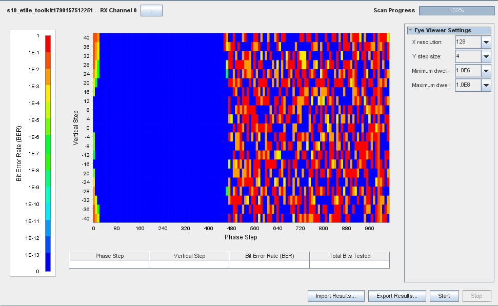Screen dimensions: 498x306
Task: Click the Scan Progress bar
Action: 456,10
